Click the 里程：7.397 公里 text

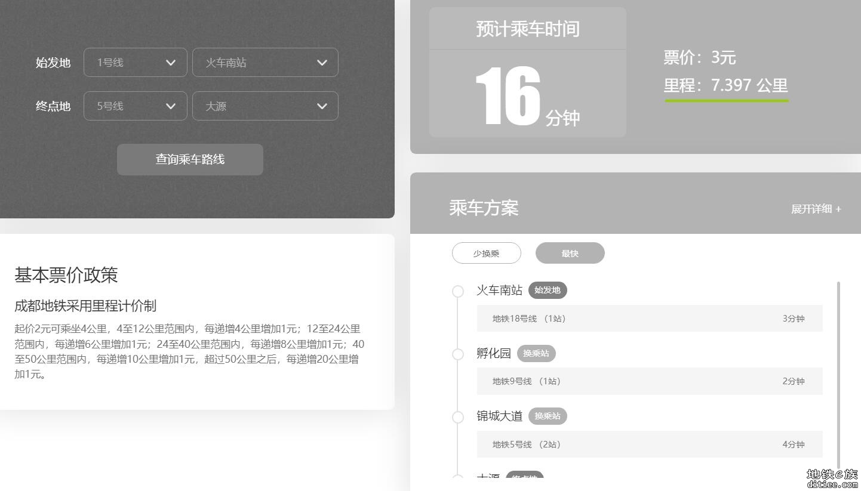(x=725, y=85)
